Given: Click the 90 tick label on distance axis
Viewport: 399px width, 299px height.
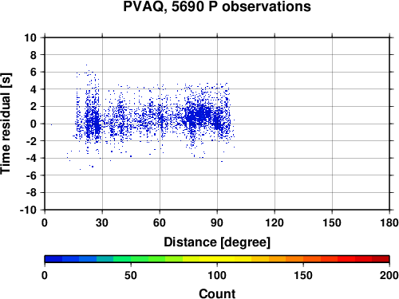Looking at the screenshot, I should 217,222.
